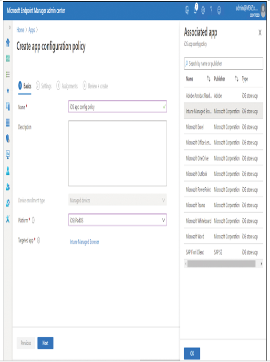
Task: Click the app list horizontal scrollbar
Action: point(221,264)
